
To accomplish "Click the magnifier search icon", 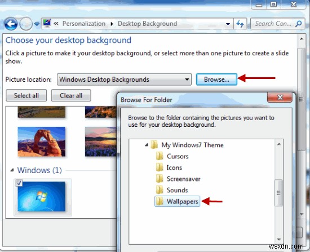I will tap(299, 24).
